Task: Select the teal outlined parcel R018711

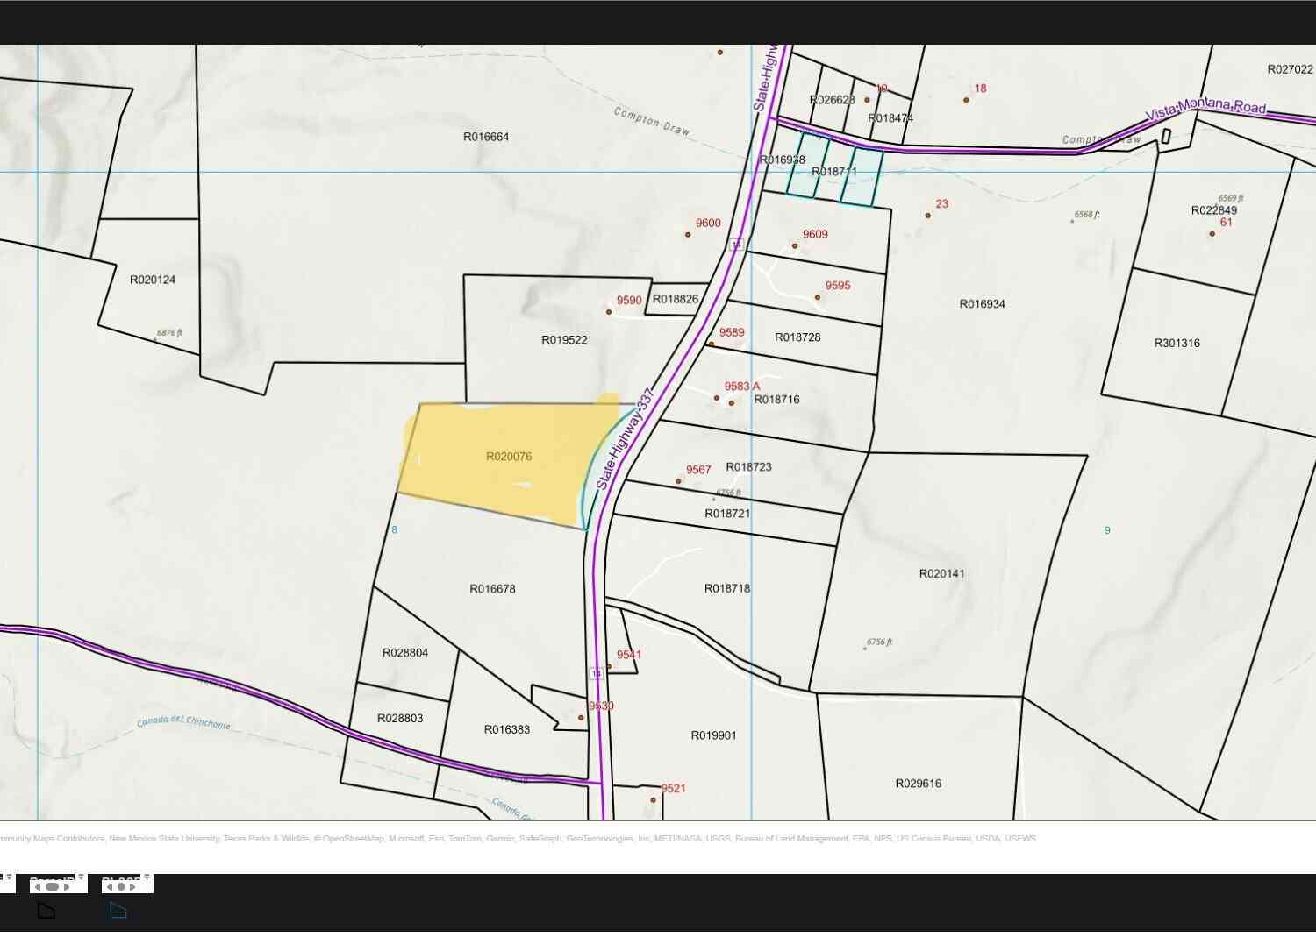Action: [x=834, y=172]
